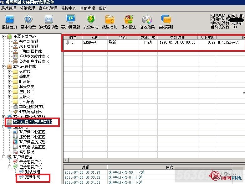Select 更新系统 group in tree
The width and height of the screenshot is (245, 184).
pyautogui.click(x=33, y=177)
